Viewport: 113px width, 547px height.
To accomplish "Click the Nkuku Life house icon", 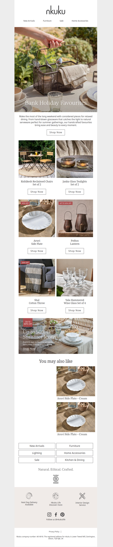I will 56,496.
